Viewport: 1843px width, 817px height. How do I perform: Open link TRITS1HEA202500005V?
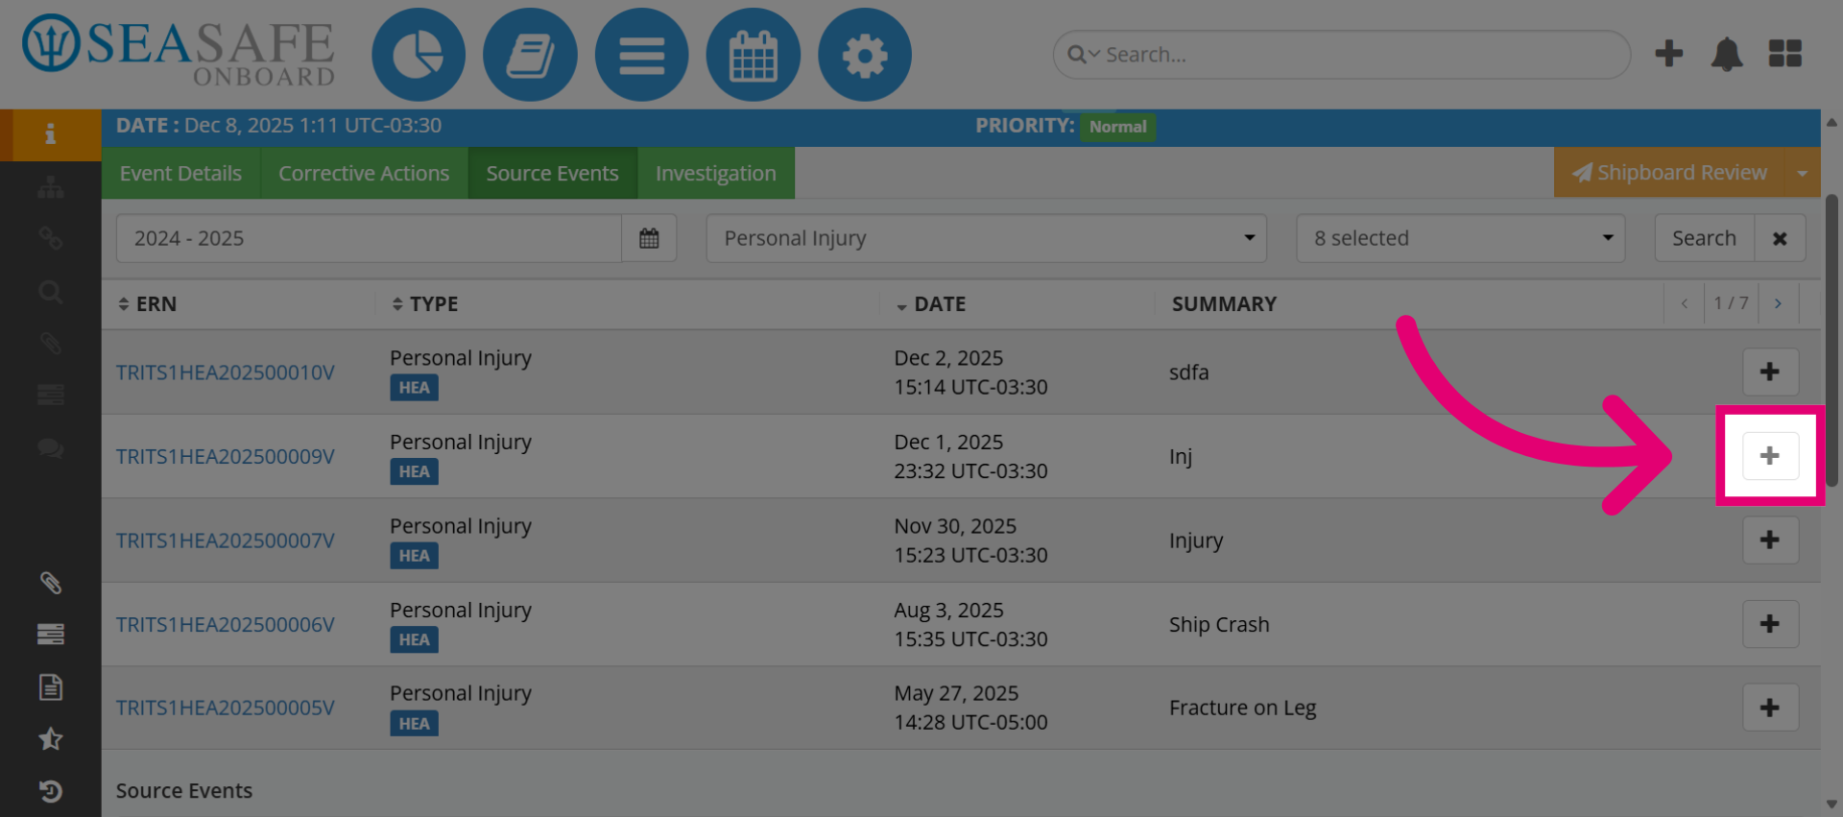coord(226,708)
